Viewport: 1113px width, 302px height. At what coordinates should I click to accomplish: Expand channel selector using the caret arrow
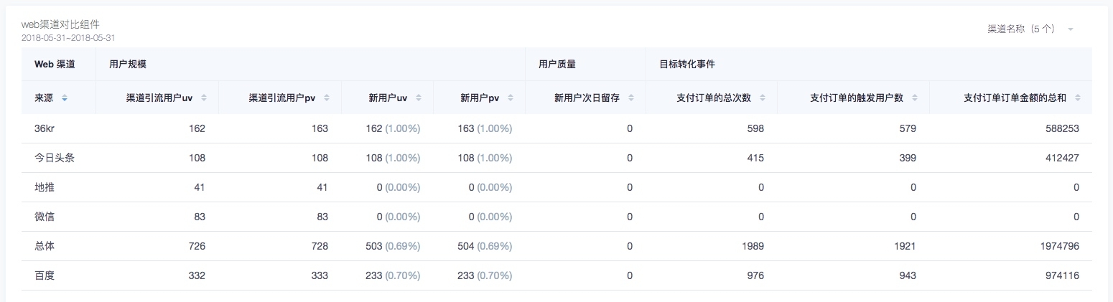click(x=1070, y=29)
